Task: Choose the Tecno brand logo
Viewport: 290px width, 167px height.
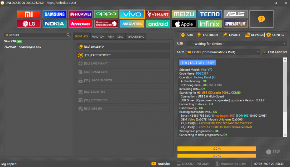Action: click(210, 14)
